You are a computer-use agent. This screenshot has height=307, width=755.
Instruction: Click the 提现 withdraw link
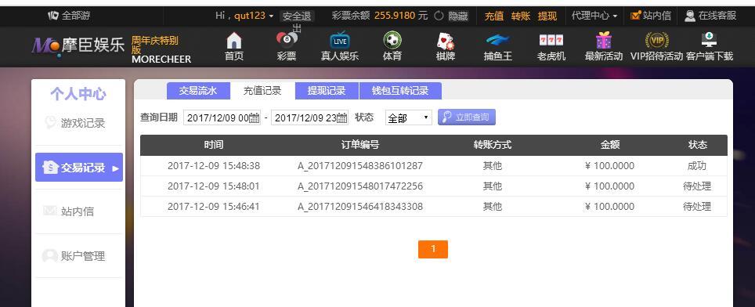click(547, 16)
